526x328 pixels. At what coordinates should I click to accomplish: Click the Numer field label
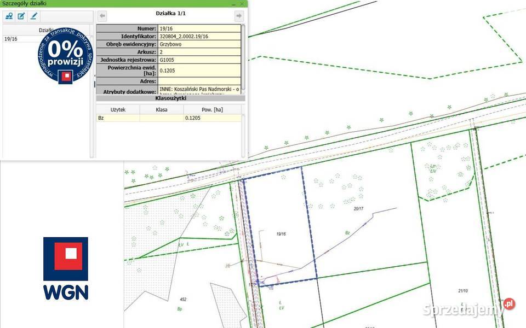tap(147, 28)
